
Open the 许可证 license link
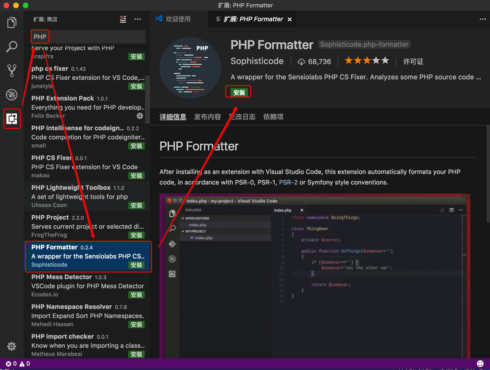413,62
